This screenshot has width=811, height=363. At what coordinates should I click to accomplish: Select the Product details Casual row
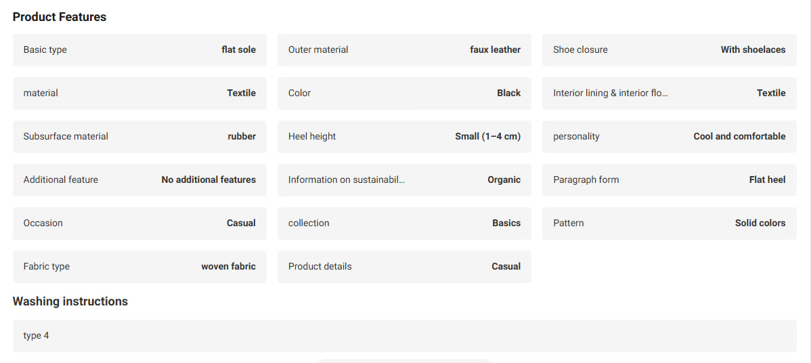(404, 267)
